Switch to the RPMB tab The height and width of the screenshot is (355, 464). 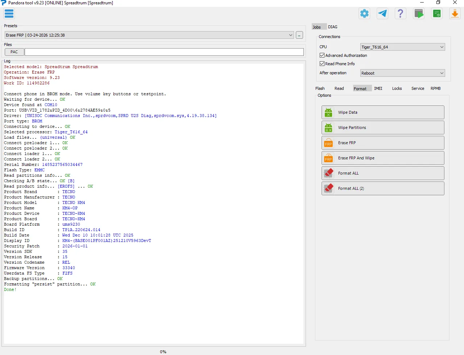[x=435, y=89]
